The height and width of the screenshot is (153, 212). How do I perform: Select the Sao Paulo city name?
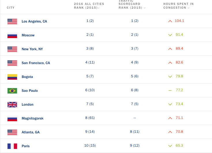point(30,91)
